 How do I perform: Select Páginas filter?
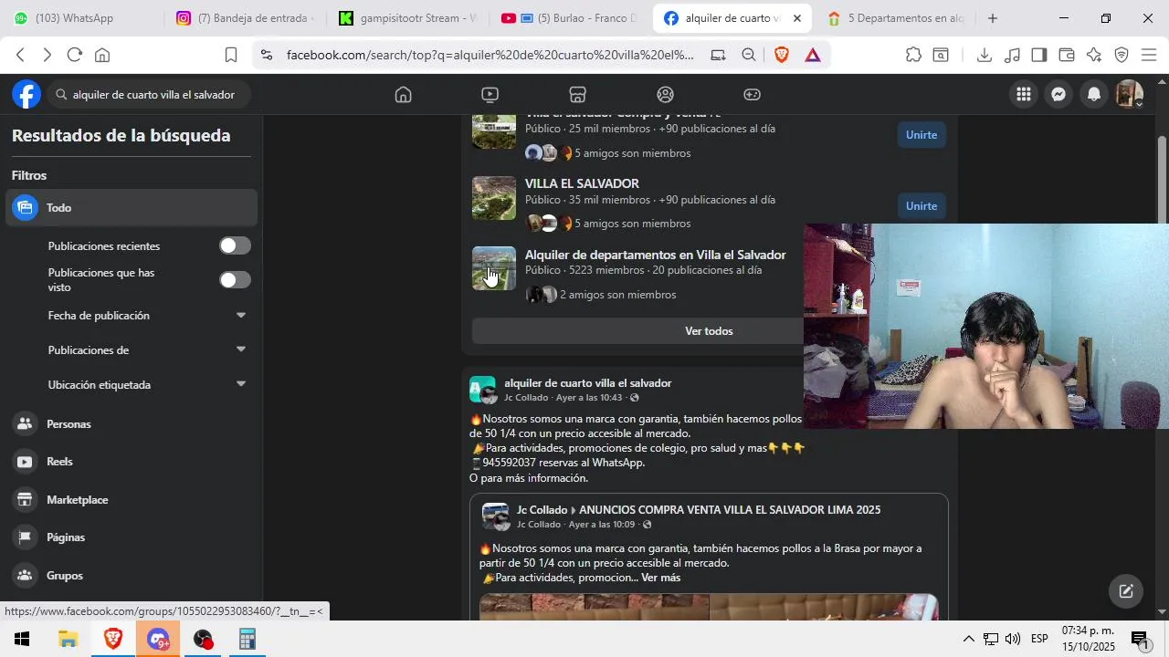tap(132, 537)
